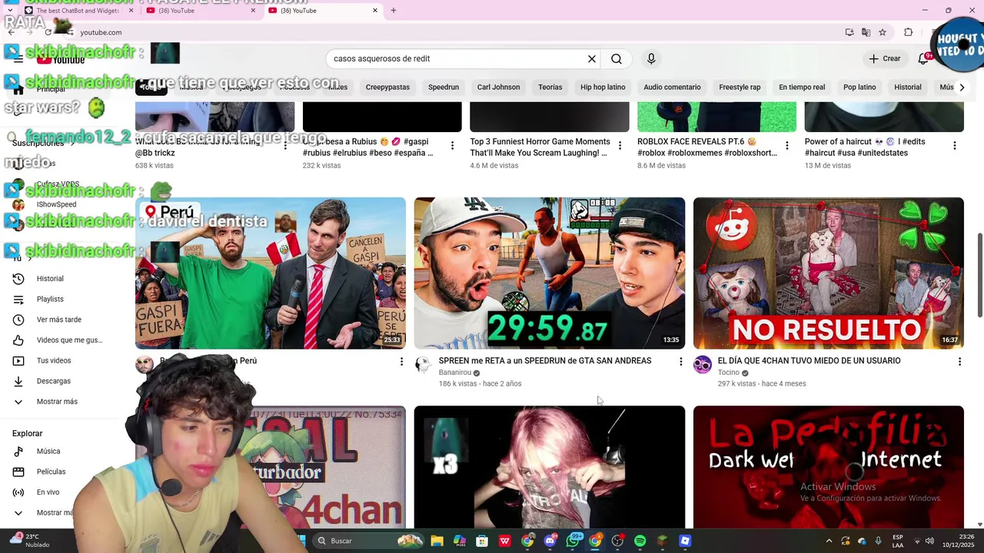Click the Bananirou channel name
This screenshot has width=984, height=553.
click(x=455, y=373)
